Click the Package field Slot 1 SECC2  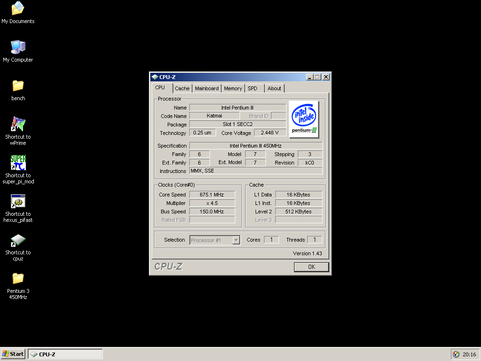tap(238, 124)
